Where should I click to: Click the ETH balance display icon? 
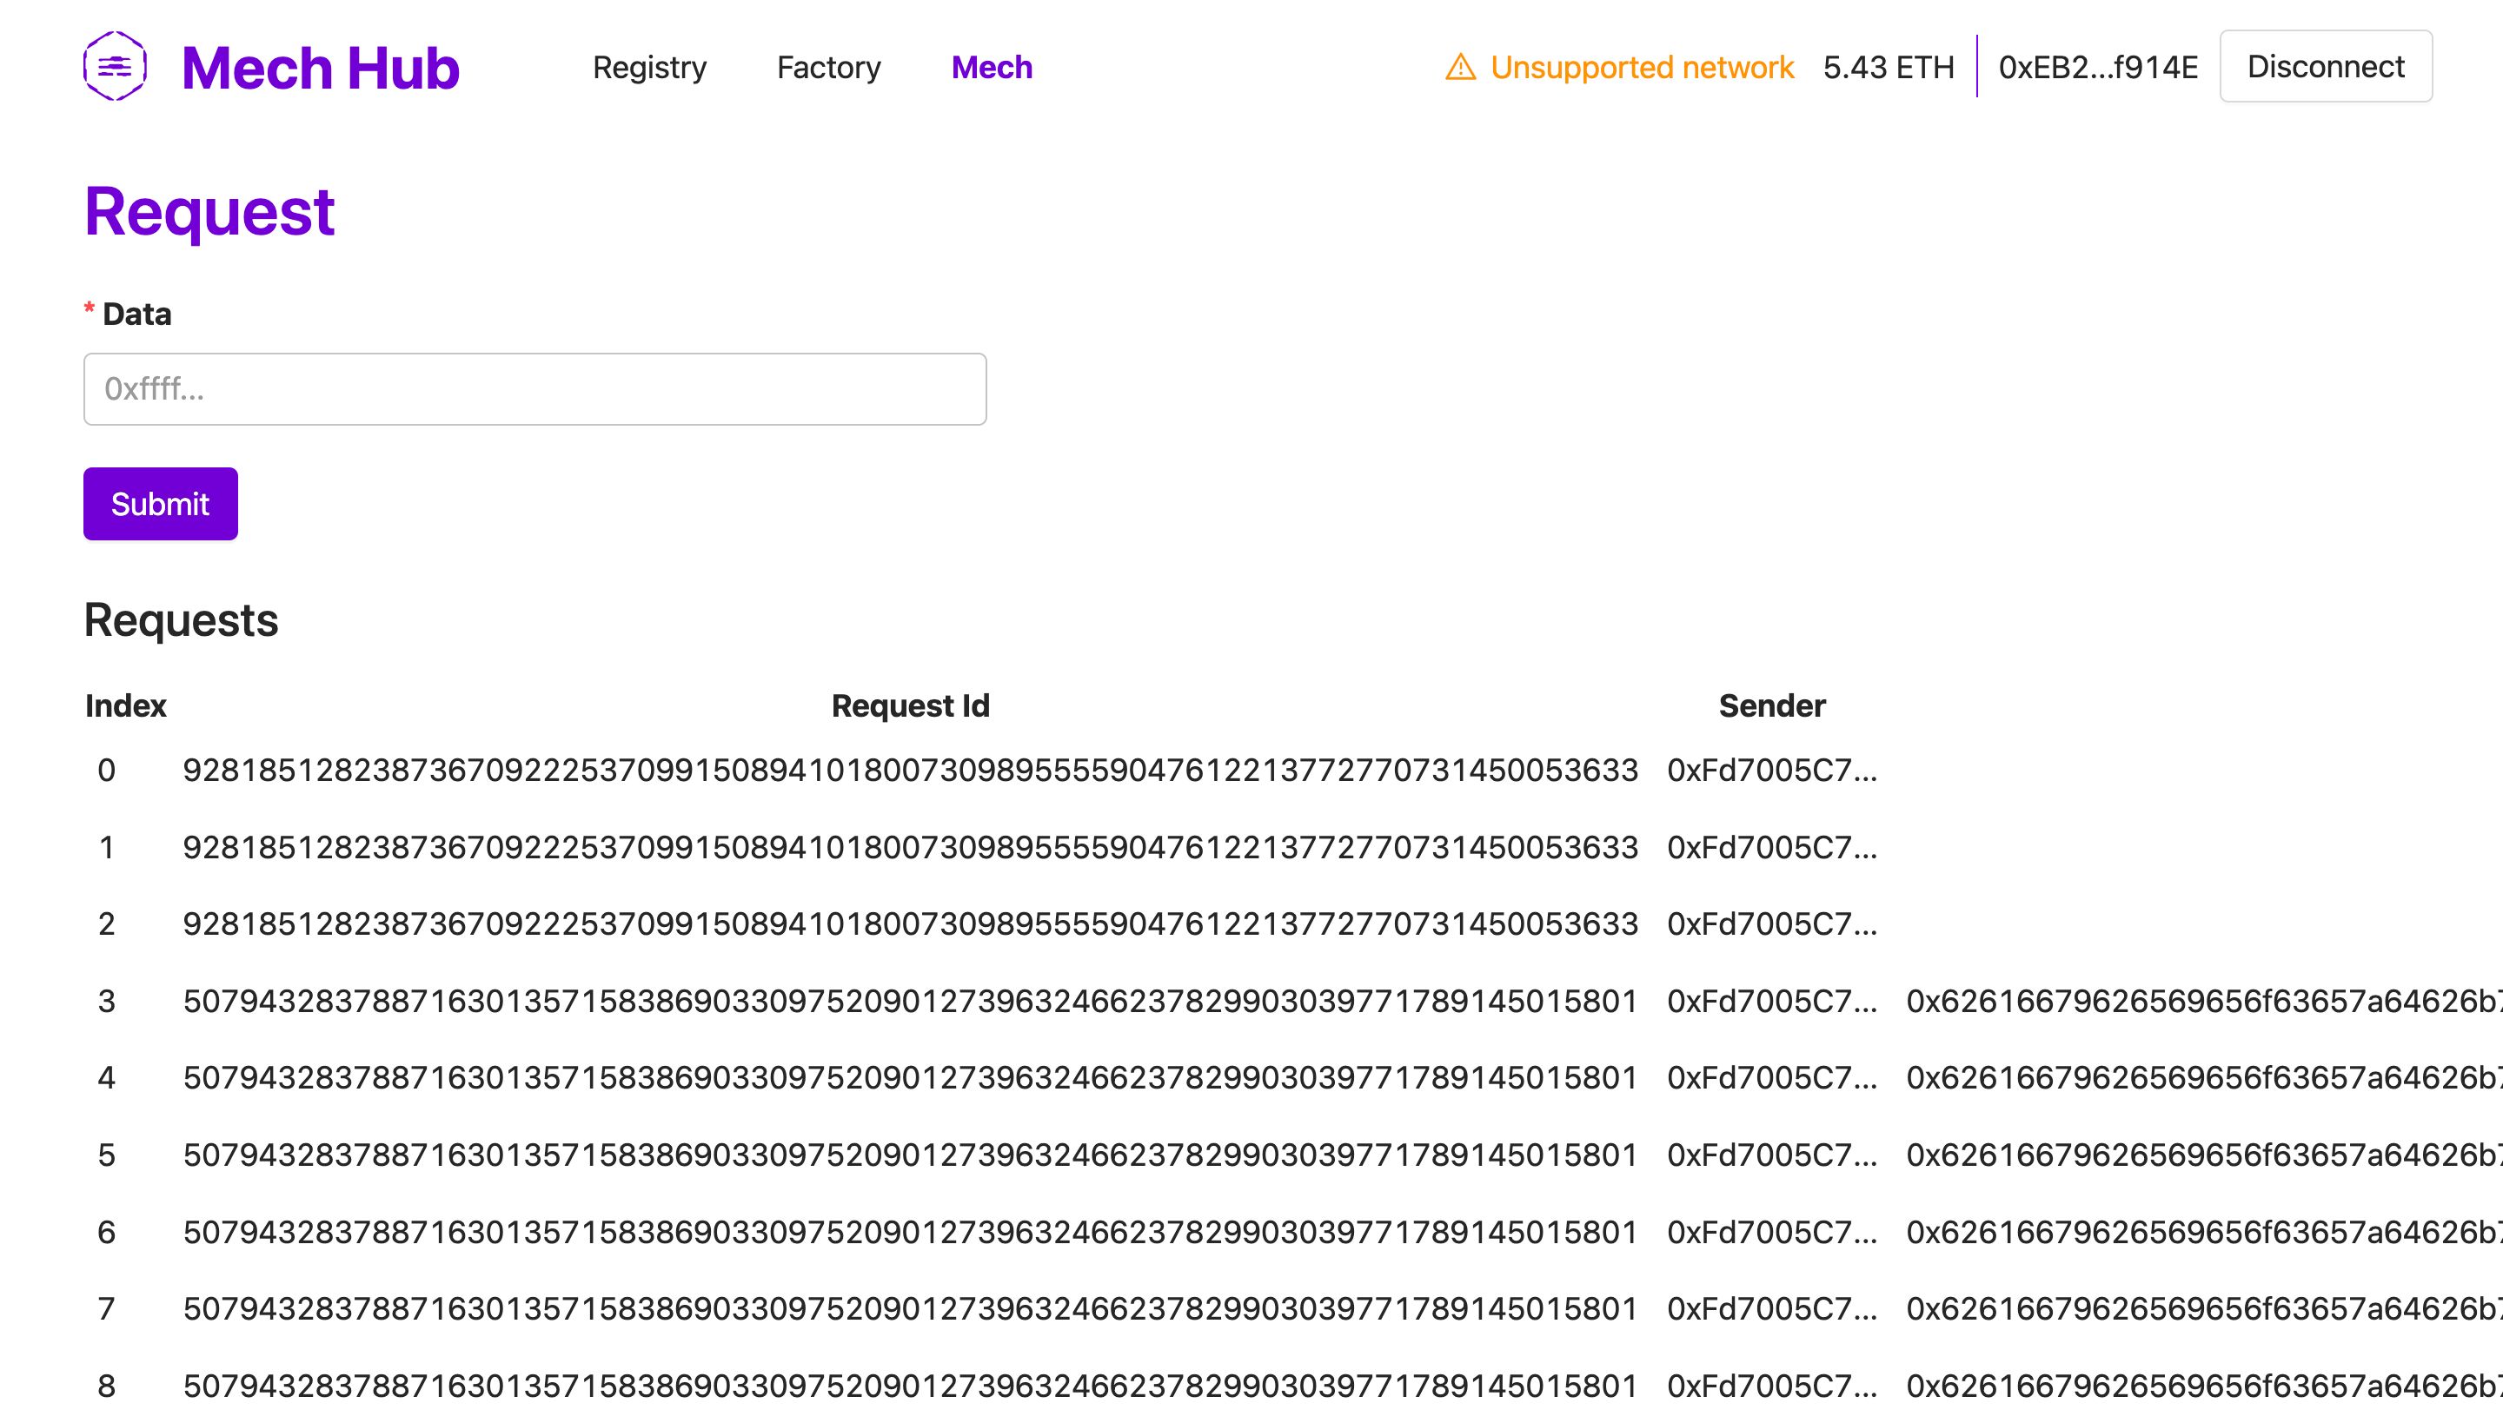1889,65
